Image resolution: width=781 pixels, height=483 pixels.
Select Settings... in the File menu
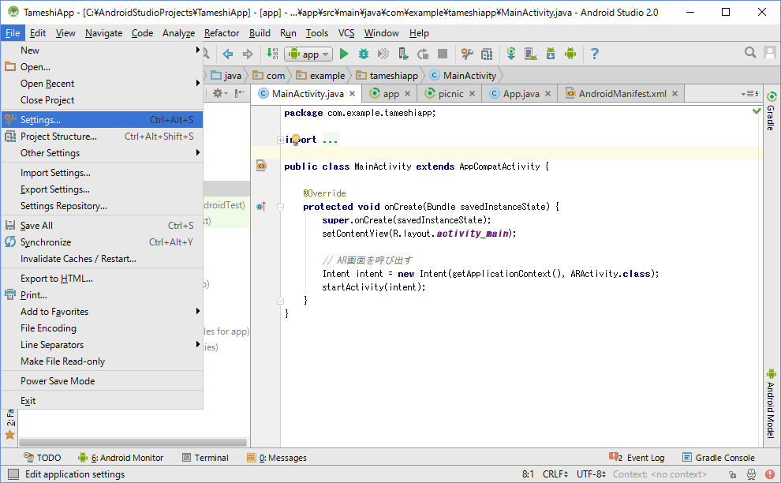[102, 120]
